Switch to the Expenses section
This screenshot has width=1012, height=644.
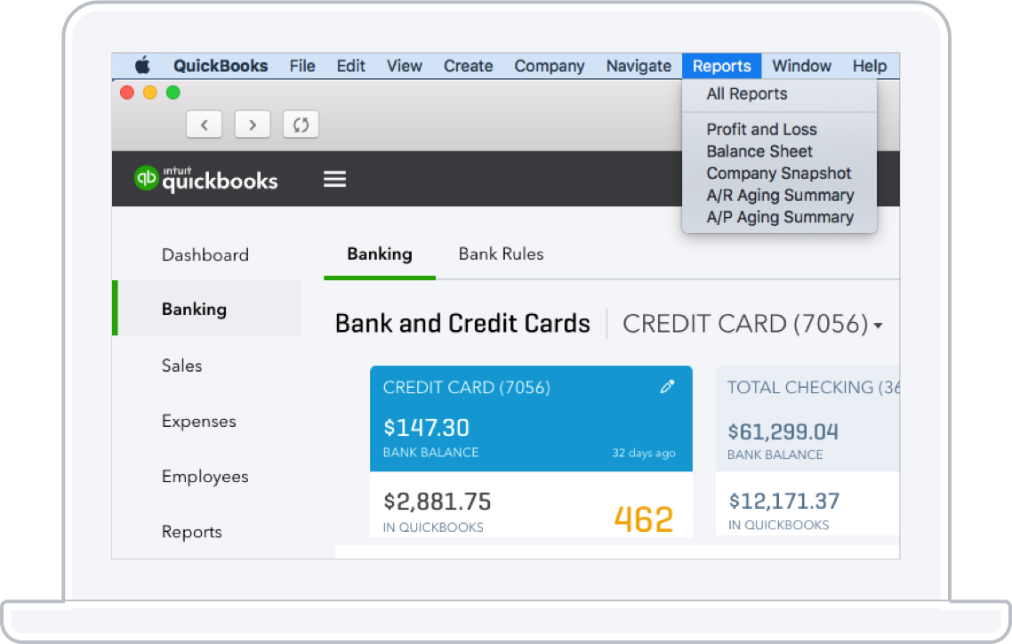(x=198, y=421)
